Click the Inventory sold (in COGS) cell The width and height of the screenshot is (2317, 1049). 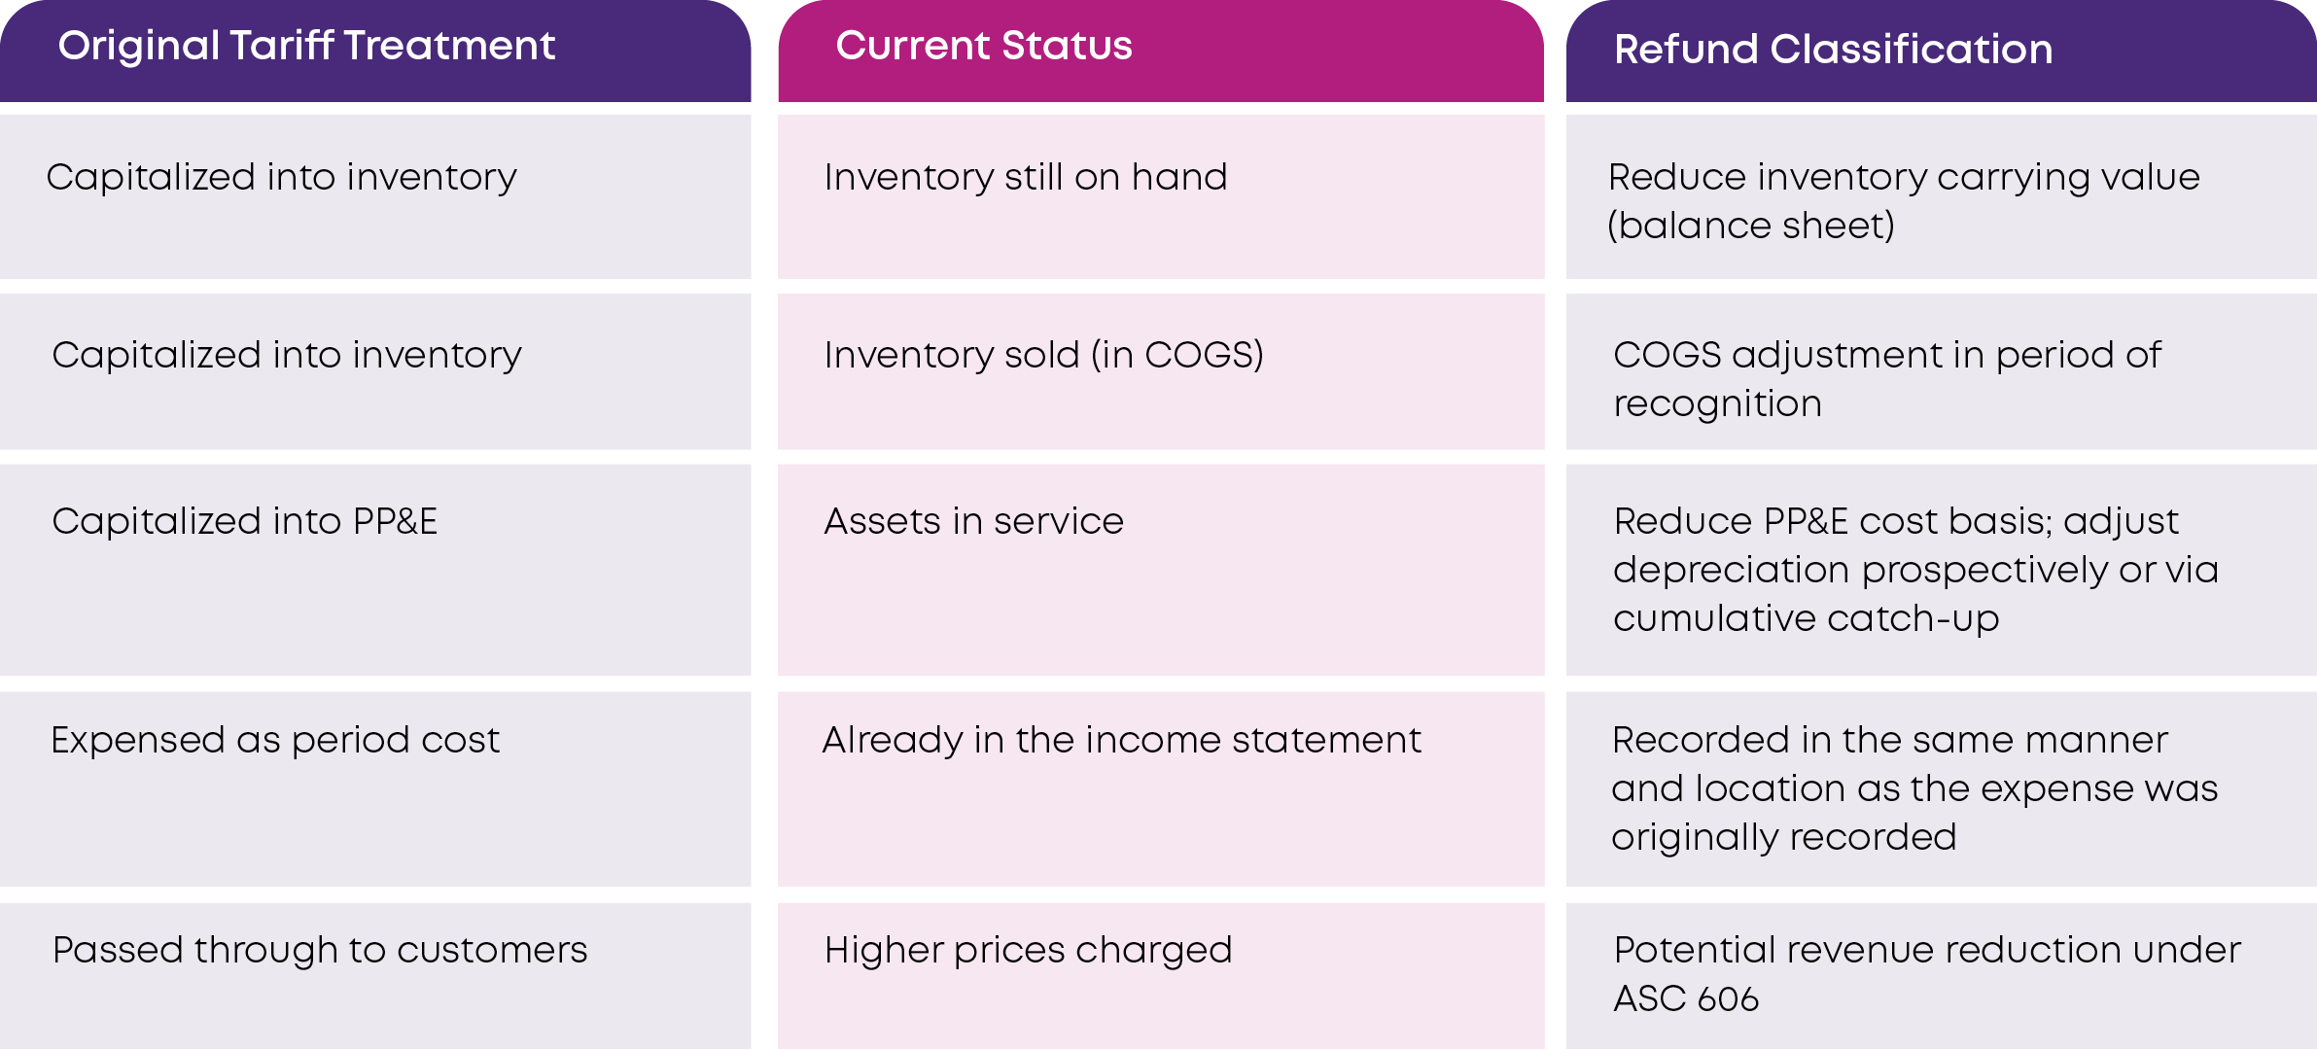(1043, 356)
